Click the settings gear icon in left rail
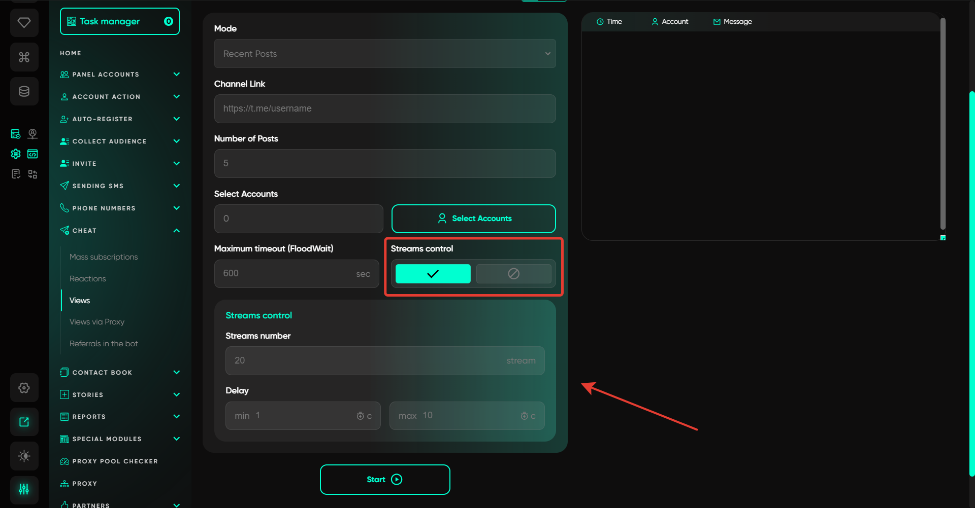975x508 pixels. click(24, 388)
